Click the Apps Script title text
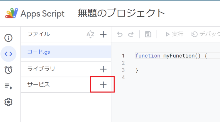The height and width of the screenshot is (122, 220). 43,14
